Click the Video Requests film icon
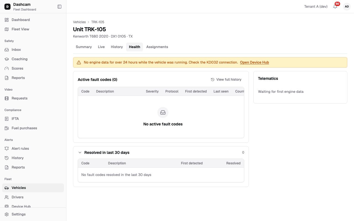354x221 pixels. pyautogui.click(x=7, y=98)
